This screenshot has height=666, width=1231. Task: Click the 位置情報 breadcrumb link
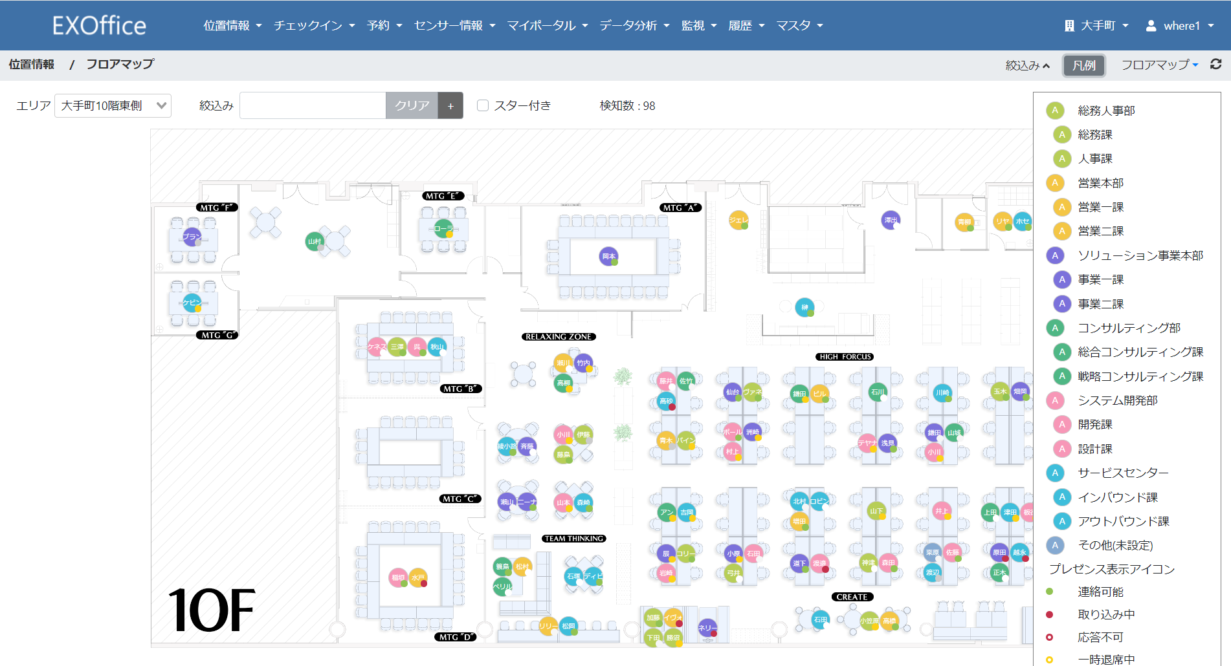tap(31, 65)
